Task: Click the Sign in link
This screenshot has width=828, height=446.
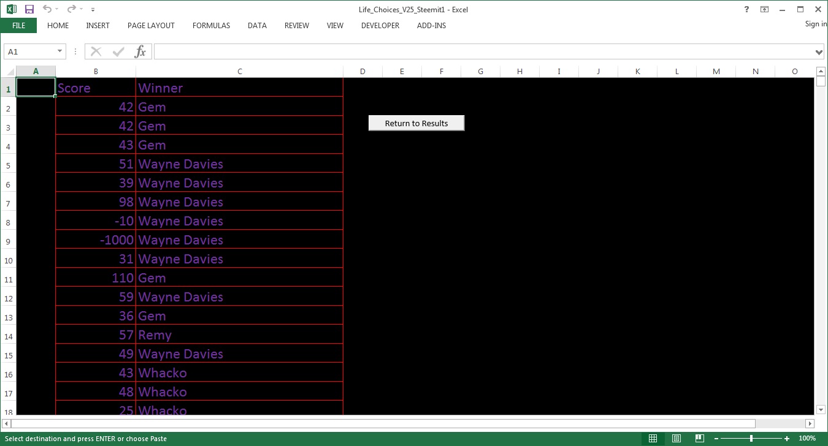Action: pyautogui.click(x=816, y=24)
